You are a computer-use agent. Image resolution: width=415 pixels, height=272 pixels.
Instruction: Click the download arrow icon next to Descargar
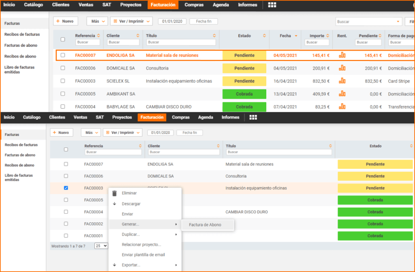click(114, 204)
